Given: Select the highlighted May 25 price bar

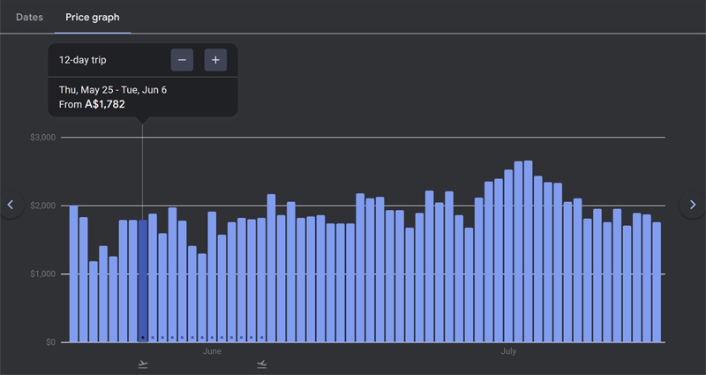Looking at the screenshot, I should click(x=143, y=281).
